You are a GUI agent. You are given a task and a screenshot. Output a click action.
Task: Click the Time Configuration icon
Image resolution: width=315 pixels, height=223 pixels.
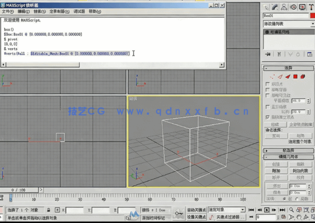pos(284,217)
